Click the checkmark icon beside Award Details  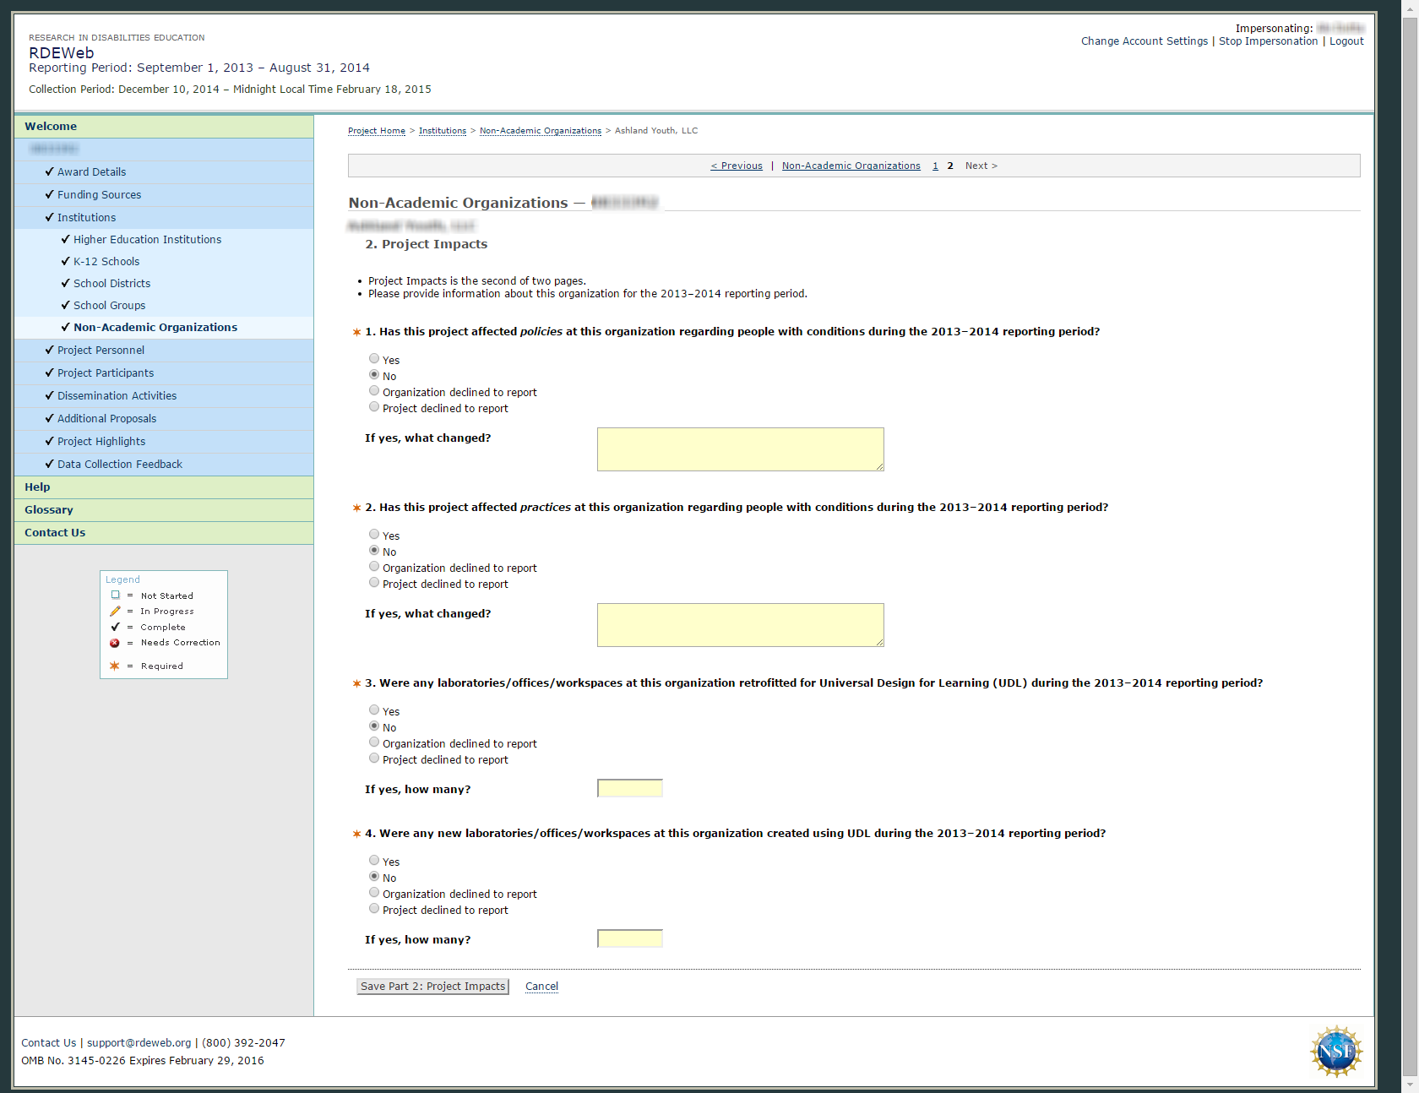49,171
